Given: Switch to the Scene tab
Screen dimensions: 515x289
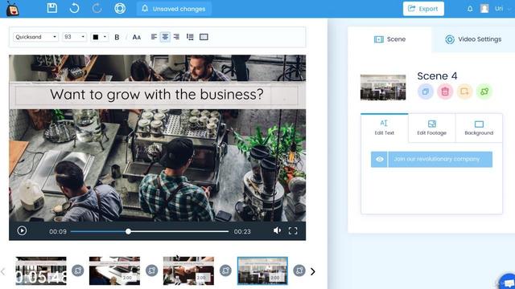Looking at the screenshot, I should (x=389, y=39).
